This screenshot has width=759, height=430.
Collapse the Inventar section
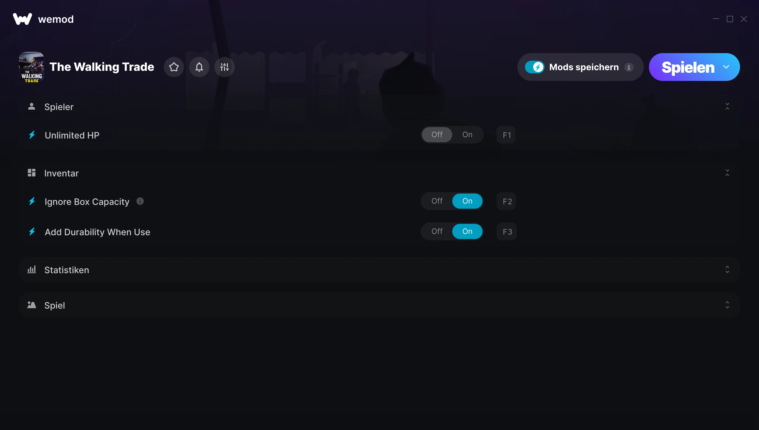pos(727,173)
